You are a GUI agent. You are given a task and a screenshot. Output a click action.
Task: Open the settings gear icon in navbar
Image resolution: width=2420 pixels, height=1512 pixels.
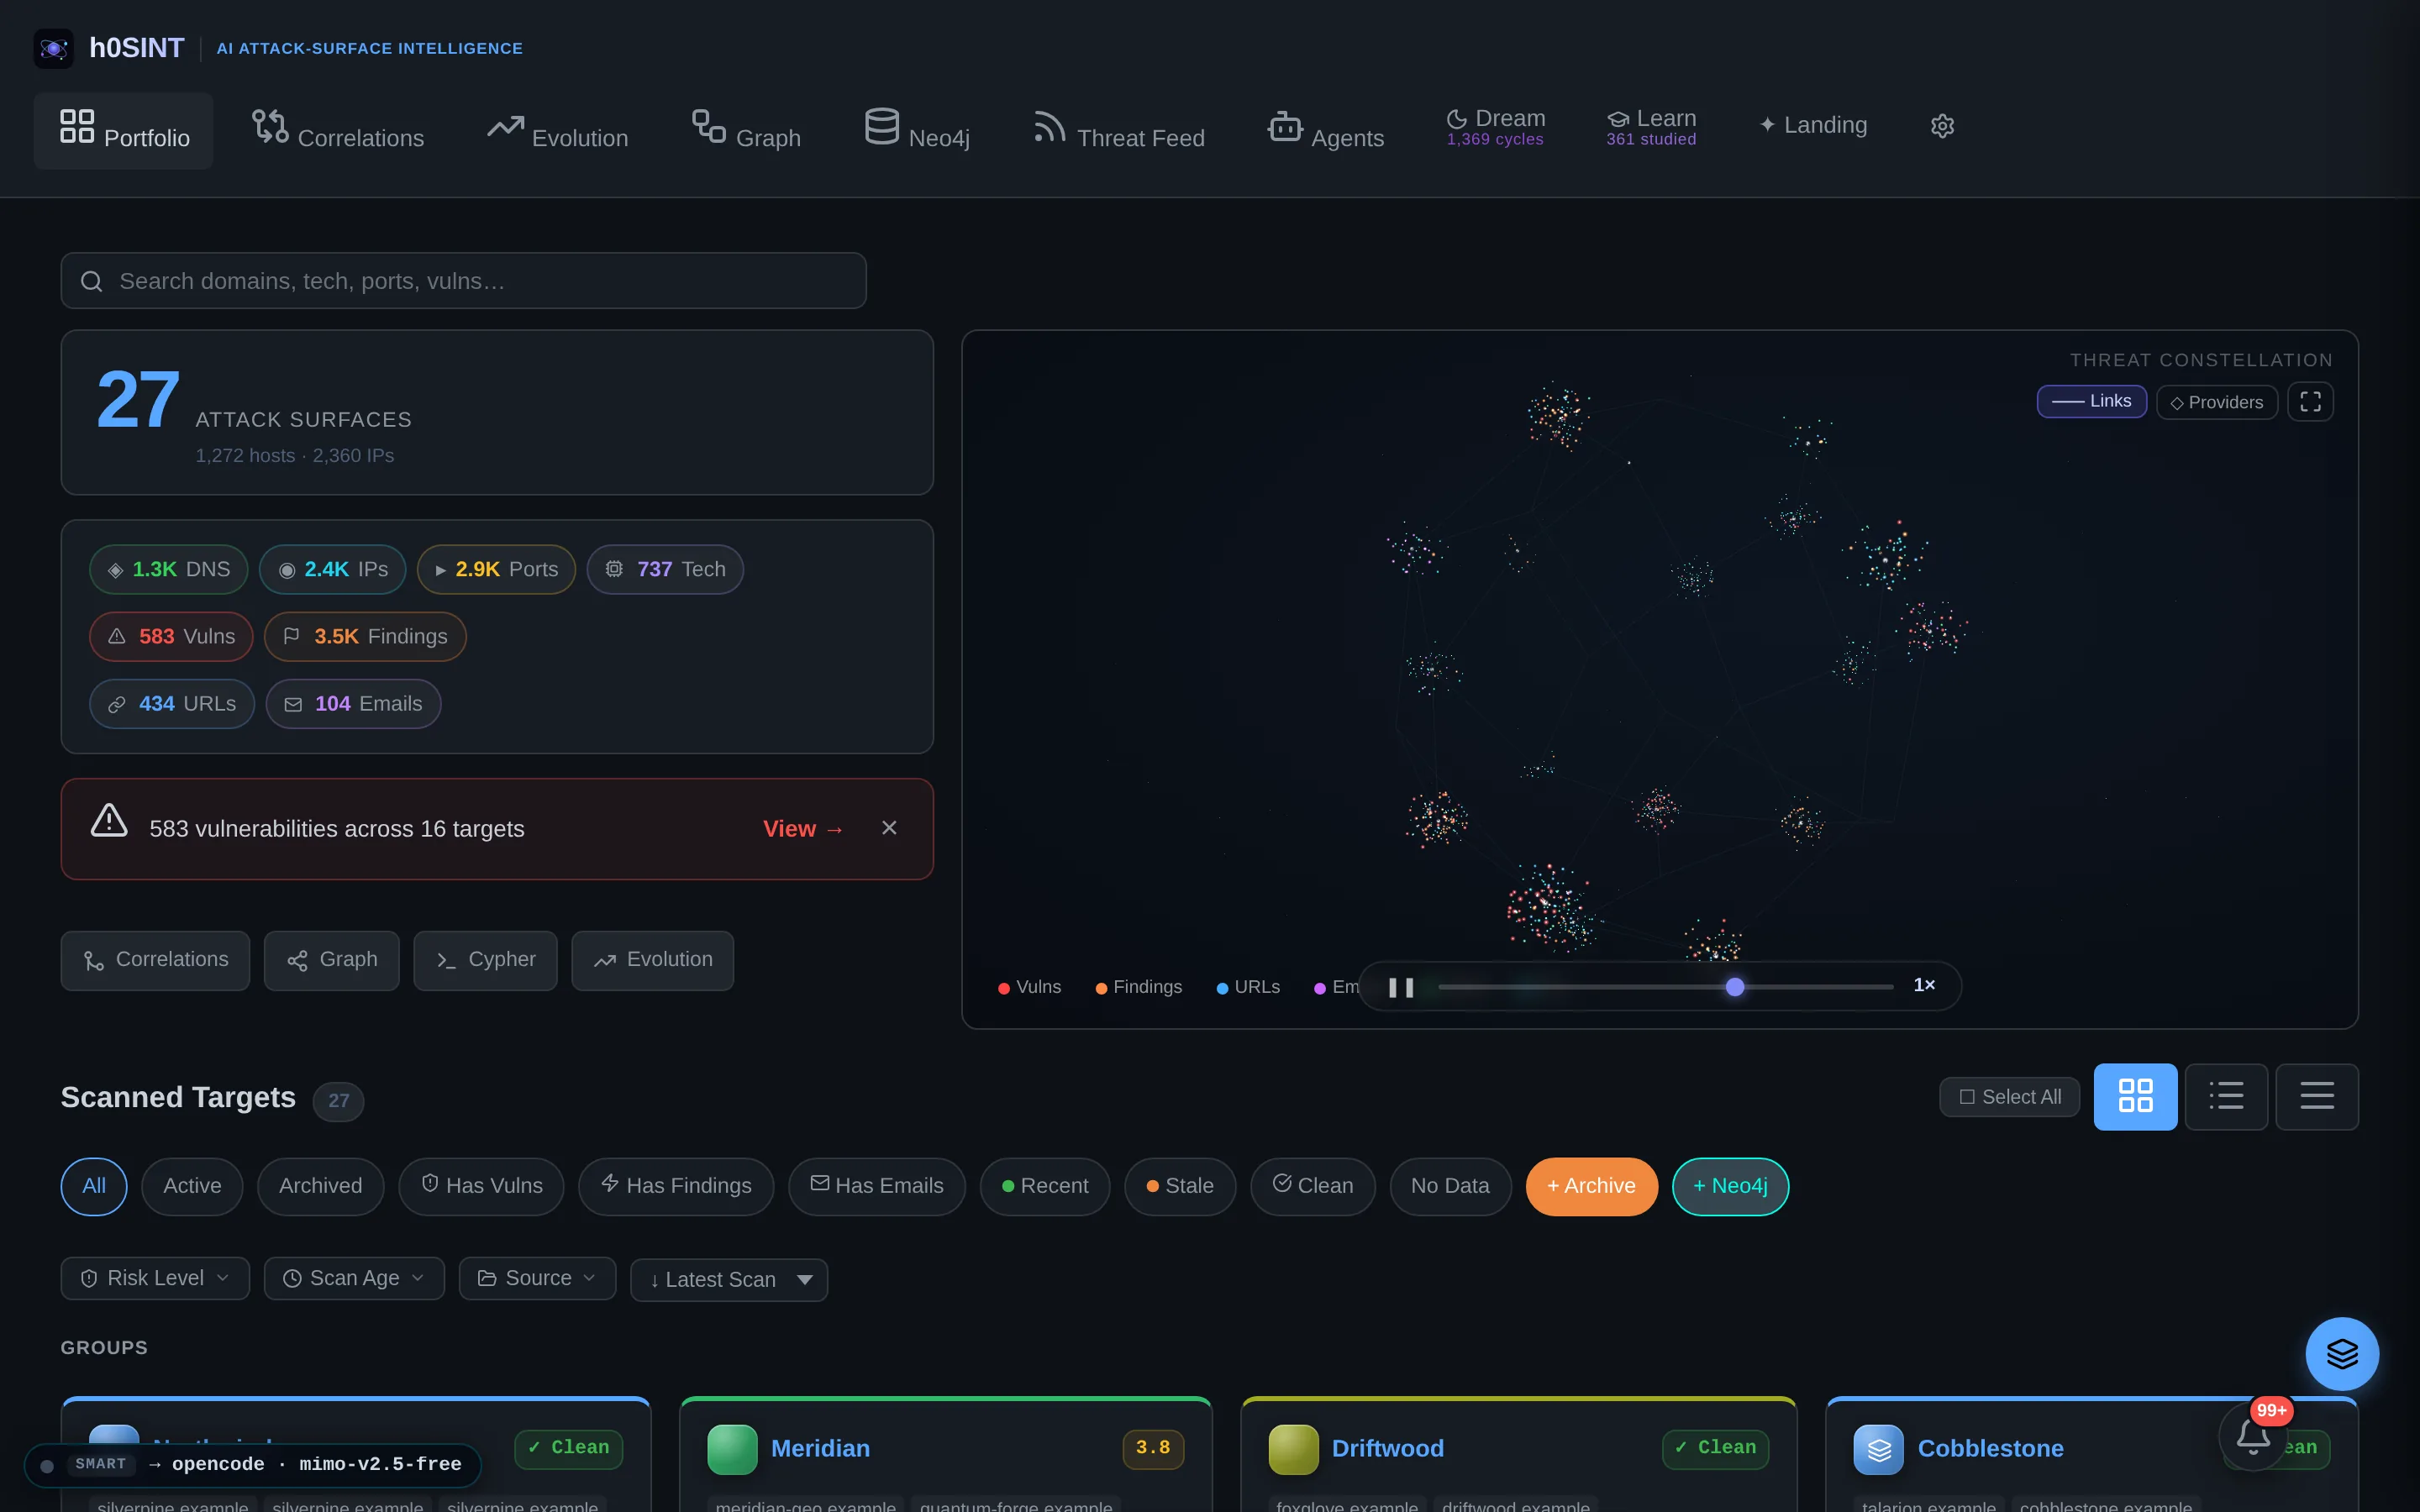[1942, 126]
